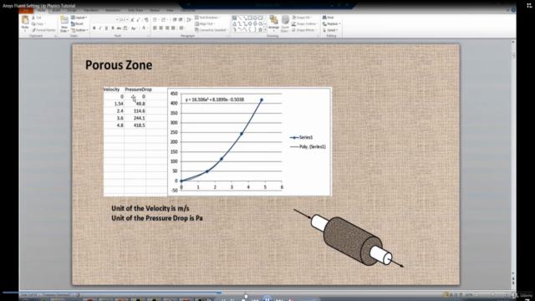535x301 pixels.
Task: Activate the Format Painter tool
Action: 43,30
